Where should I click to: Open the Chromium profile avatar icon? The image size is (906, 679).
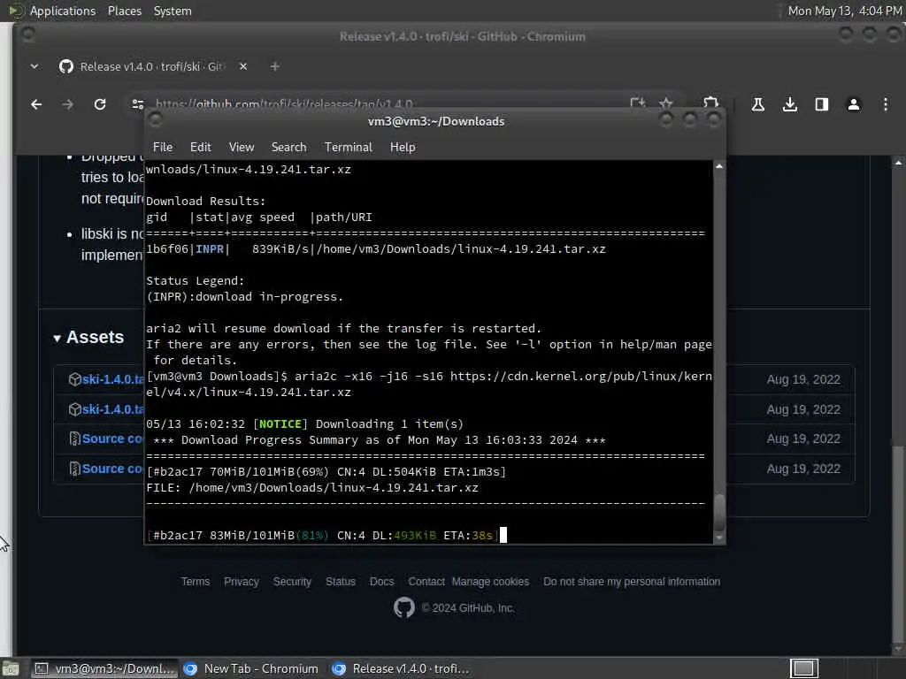tap(854, 104)
